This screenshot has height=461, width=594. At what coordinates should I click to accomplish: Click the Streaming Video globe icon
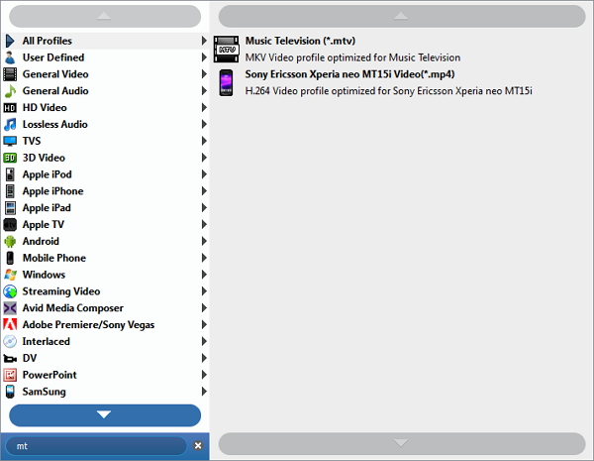coord(10,291)
